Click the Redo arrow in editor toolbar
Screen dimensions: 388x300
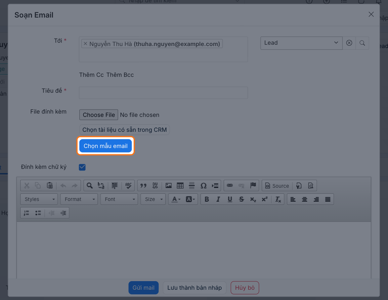tap(74, 185)
